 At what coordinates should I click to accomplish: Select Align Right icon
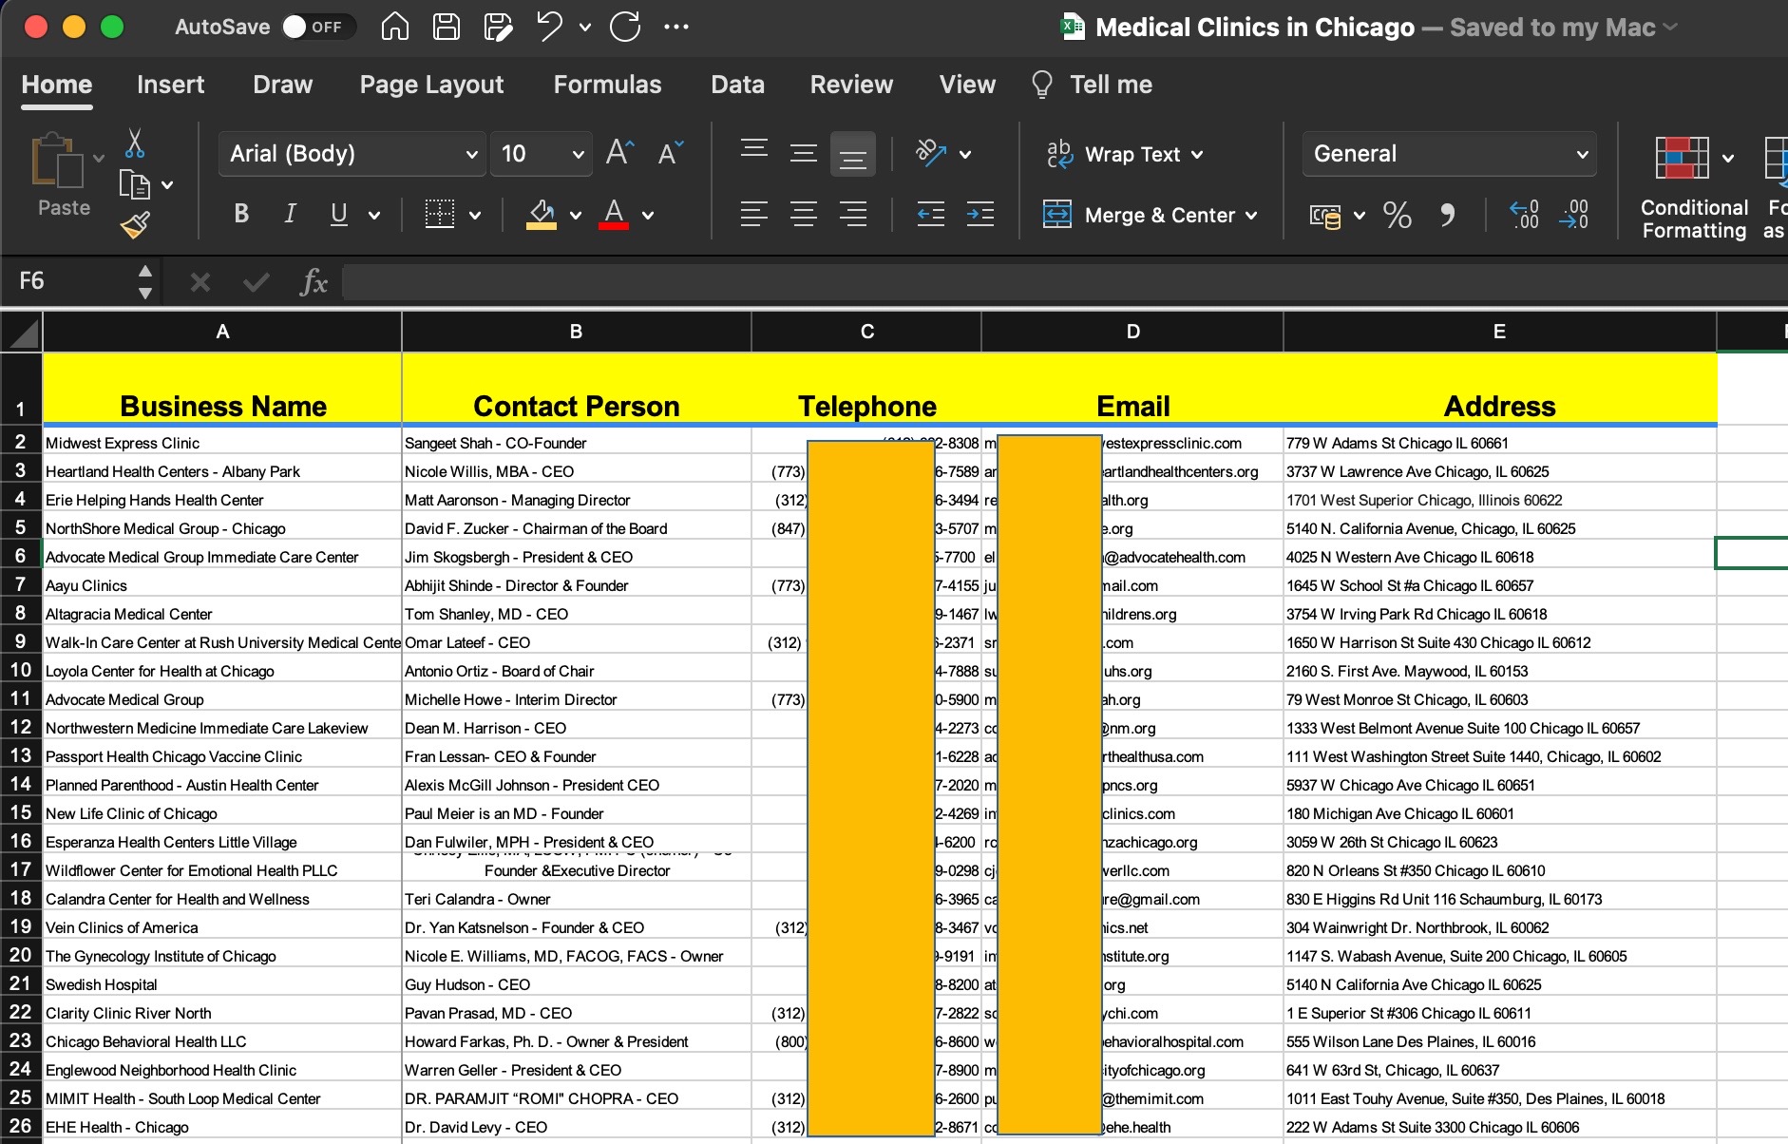click(x=853, y=214)
